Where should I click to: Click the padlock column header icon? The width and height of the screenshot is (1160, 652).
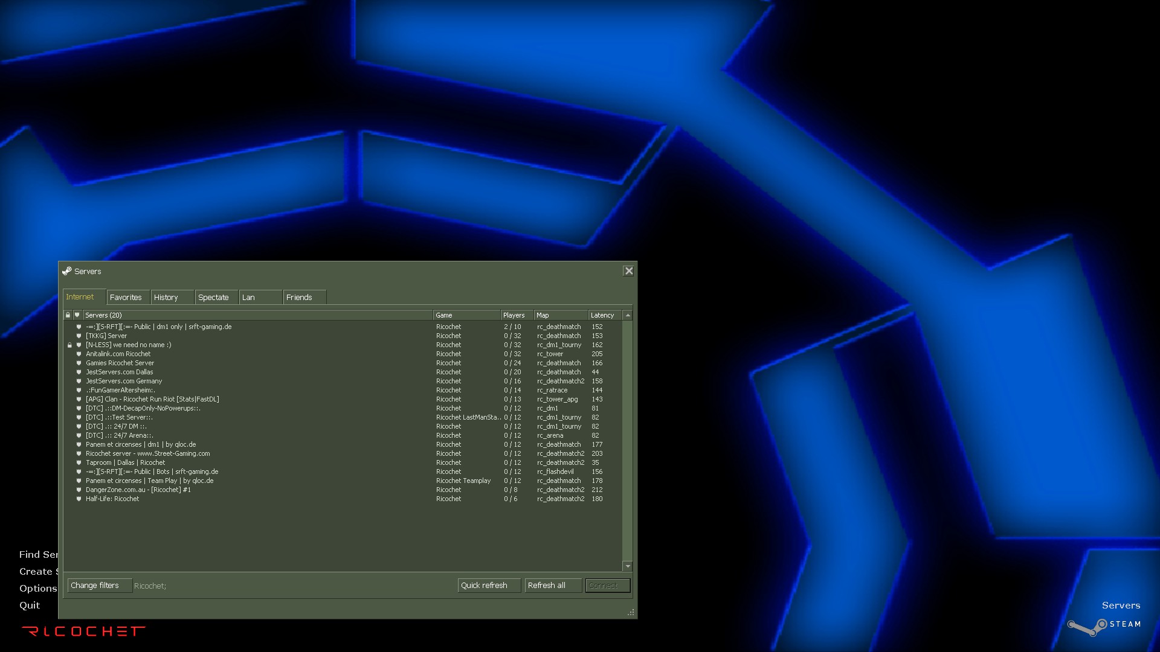click(x=67, y=315)
